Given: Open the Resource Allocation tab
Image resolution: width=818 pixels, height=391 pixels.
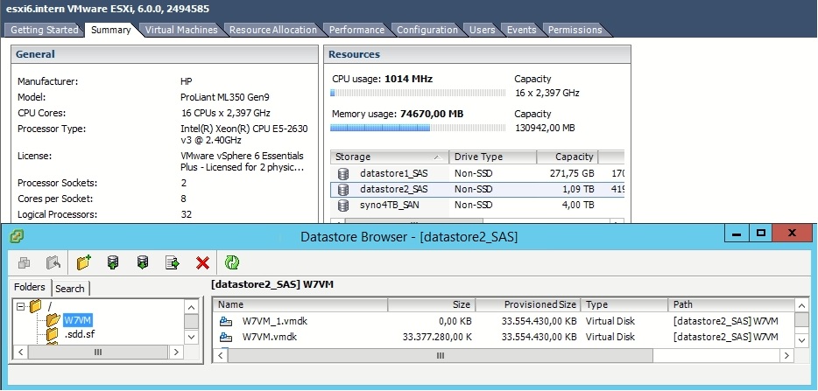Looking at the screenshot, I should click(273, 31).
